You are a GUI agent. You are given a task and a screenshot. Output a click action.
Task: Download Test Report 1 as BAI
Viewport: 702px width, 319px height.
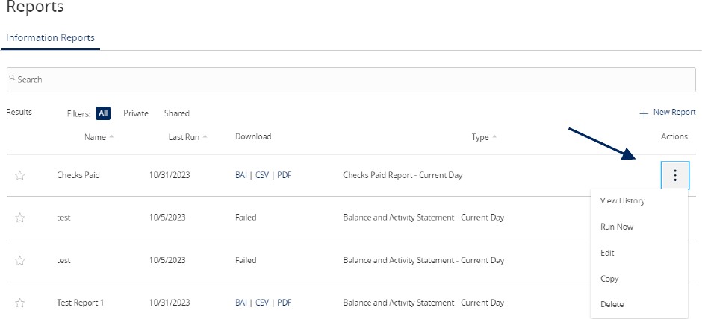click(x=241, y=303)
